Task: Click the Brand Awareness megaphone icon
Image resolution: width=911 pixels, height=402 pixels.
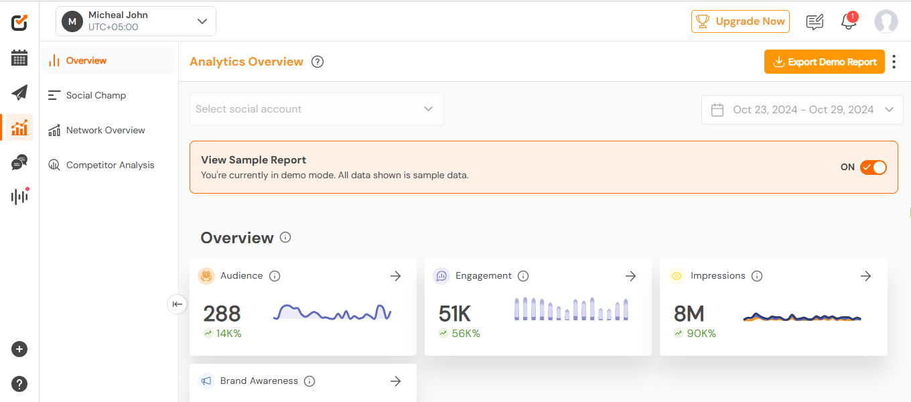Action: point(206,381)
